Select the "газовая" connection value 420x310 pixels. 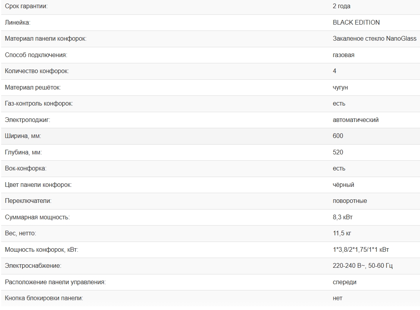(x=343, y=55)
